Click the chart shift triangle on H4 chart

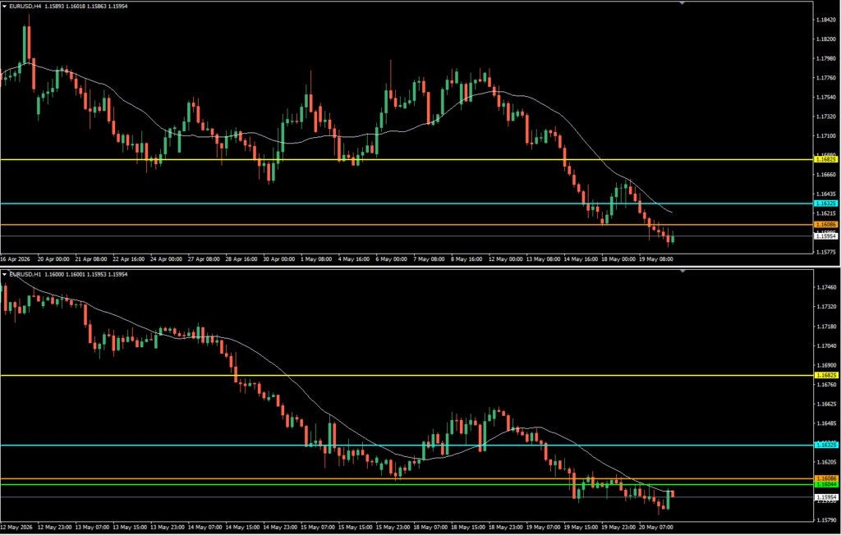[682, 3]
